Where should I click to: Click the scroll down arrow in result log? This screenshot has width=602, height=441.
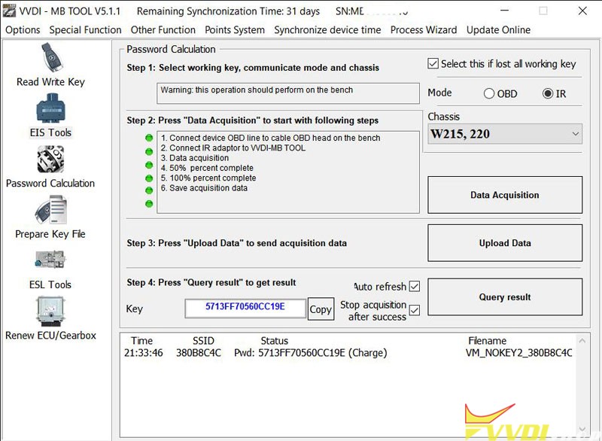[x=582, y=429]
